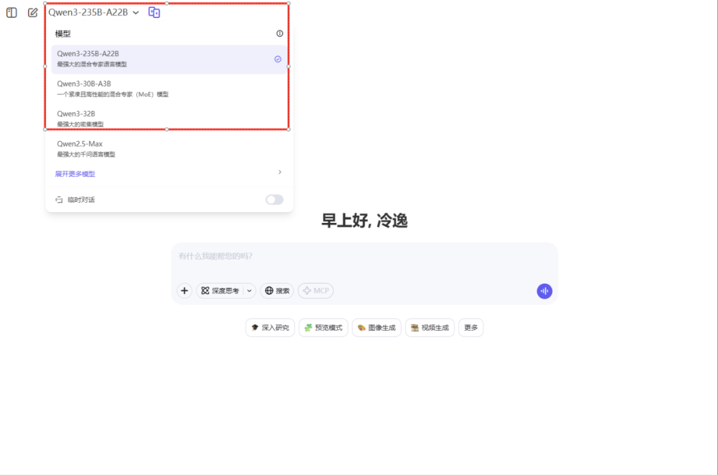The image size is (718, 475).
Task: Click the 展开更多模型 link
Action: pyautogui.click(x=75, y=174)
